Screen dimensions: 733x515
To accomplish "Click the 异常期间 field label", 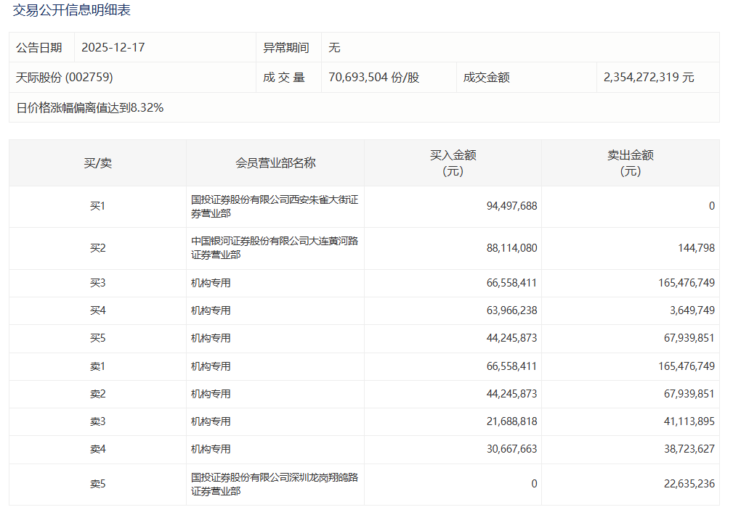I will (286, 48).
